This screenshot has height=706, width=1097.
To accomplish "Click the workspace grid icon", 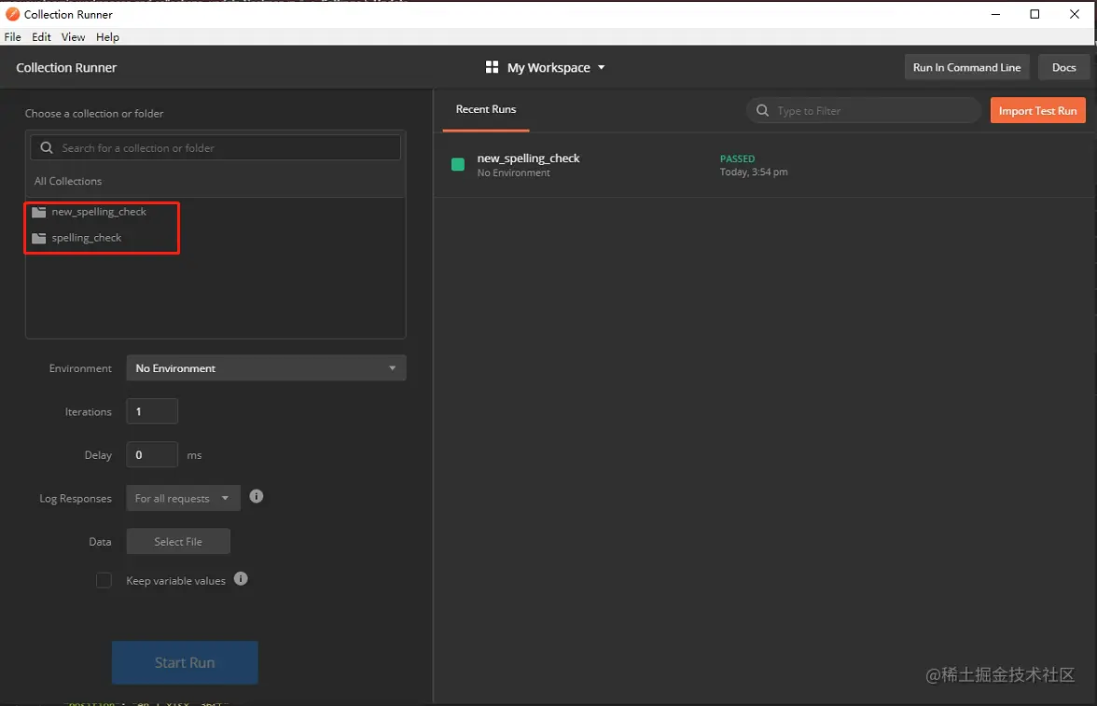I will tap(492, 67).
